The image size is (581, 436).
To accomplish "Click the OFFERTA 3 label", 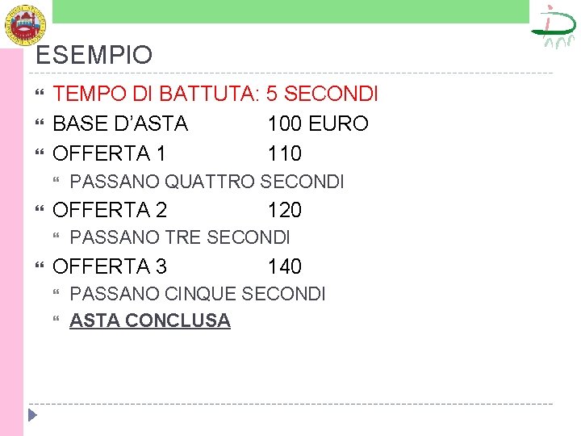I will [110, 266].
